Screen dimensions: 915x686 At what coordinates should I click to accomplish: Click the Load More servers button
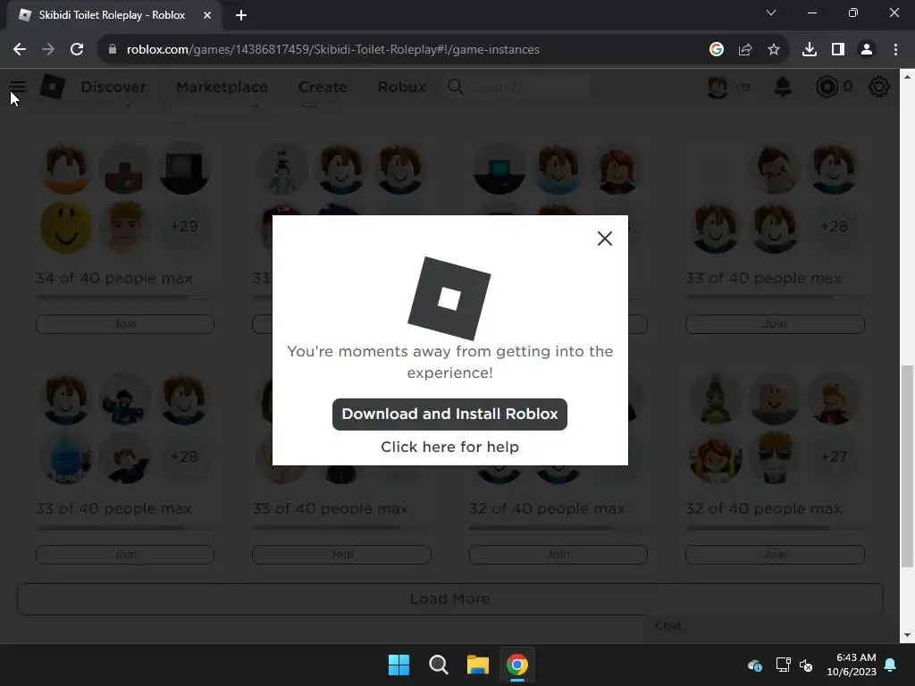click(x=450, y=599)
